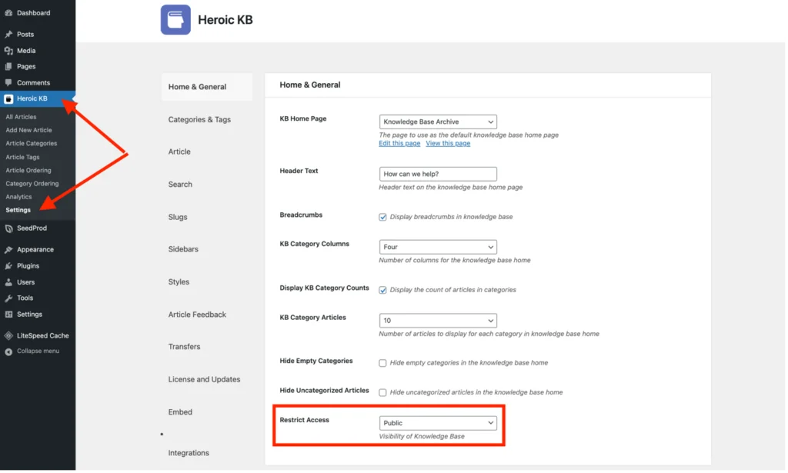Image resolution: width=788 pixels, height=473 pixels.
Task: Select the License and Updates tab
Action: [205, 380]
